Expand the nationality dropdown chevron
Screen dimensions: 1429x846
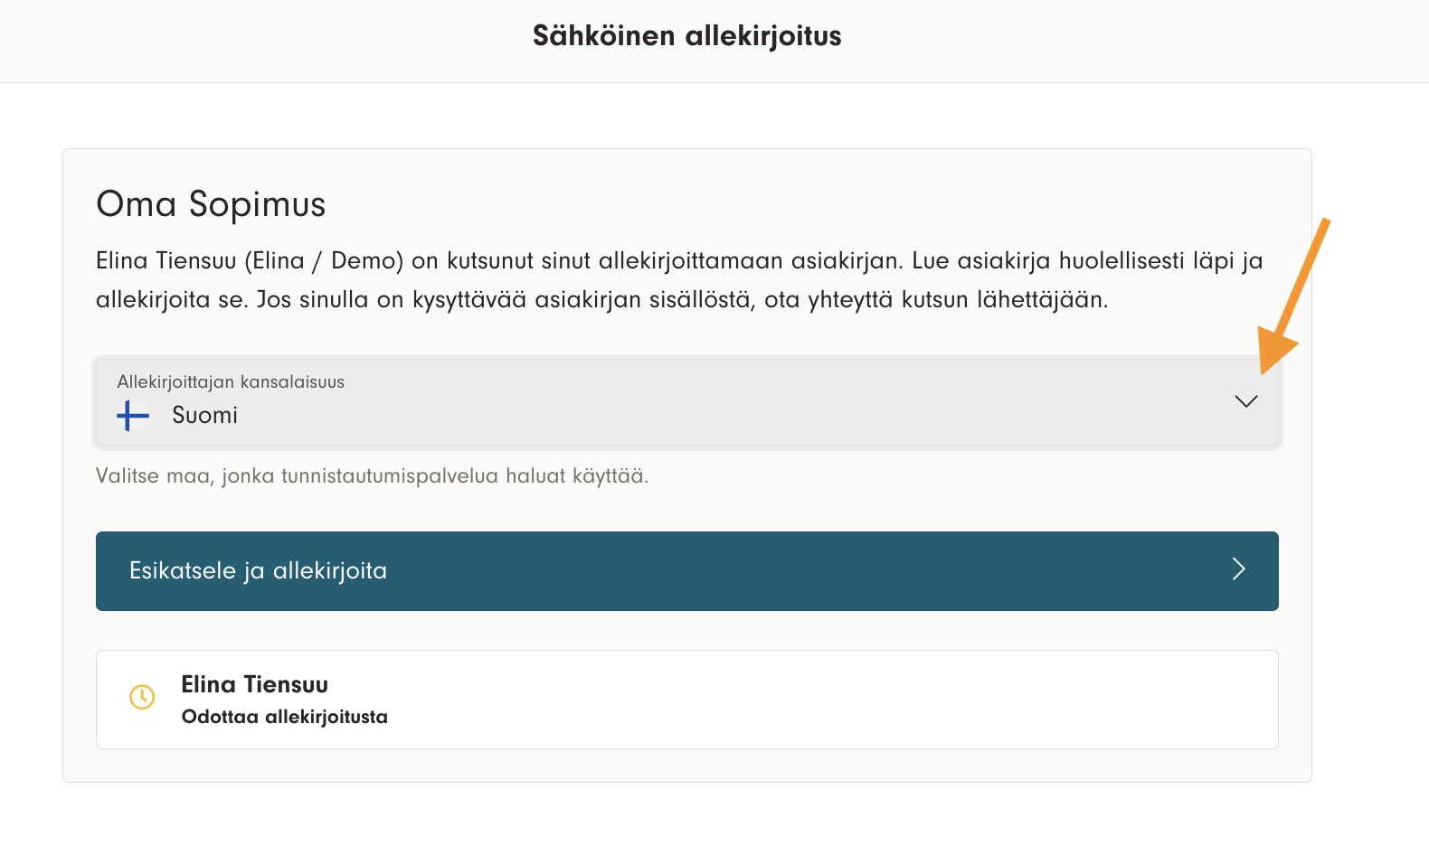click(x=1245, y=401)
